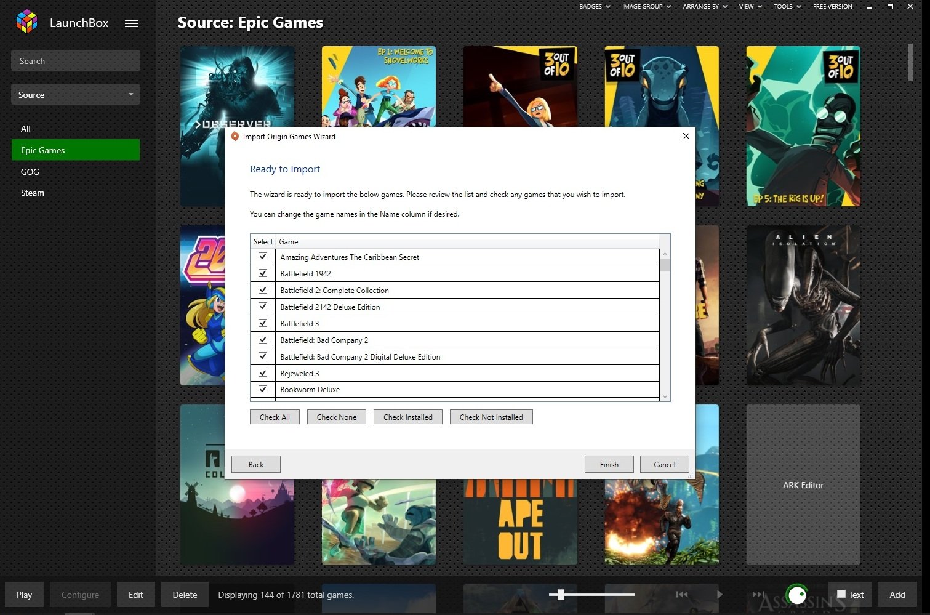This screenshot has height=615, width=930.
Task: Click the image size slider handle
Action: [561, 595]
